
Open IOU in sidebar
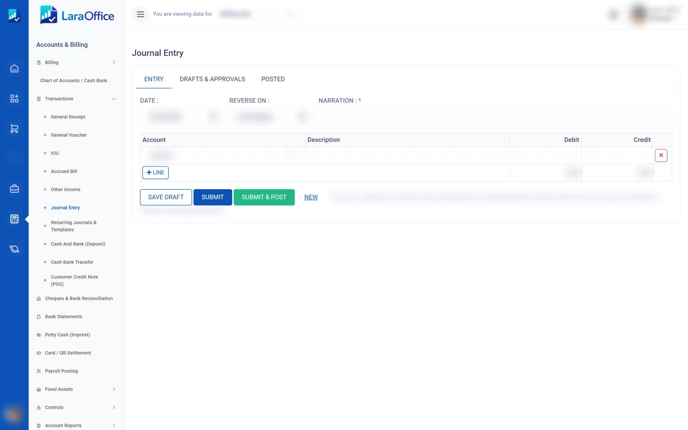pos(55,153)
